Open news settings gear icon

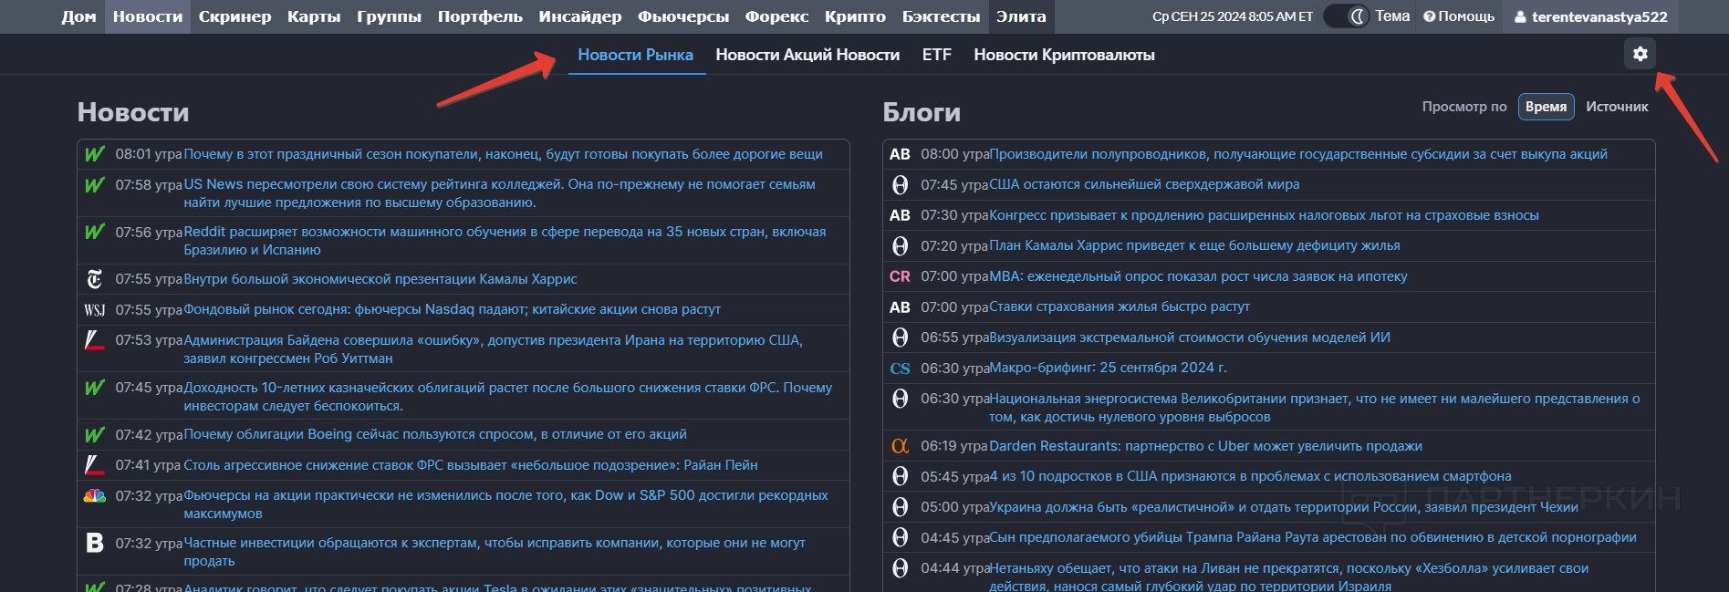pos(1640,54)
